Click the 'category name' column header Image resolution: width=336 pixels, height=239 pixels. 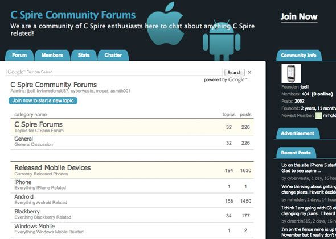click(30, 115)
